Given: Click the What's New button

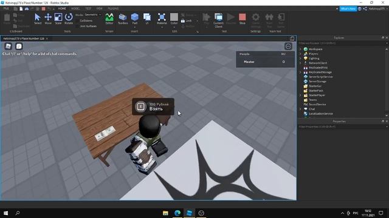Looking at the screenshot, I should [348, 8].
